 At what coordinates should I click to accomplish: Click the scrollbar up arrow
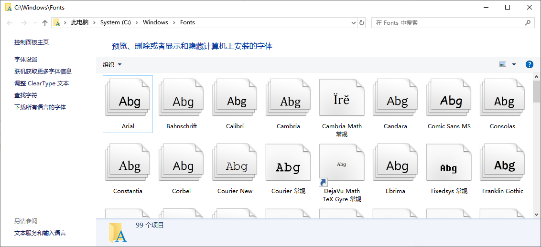click(x=537, y=76)
